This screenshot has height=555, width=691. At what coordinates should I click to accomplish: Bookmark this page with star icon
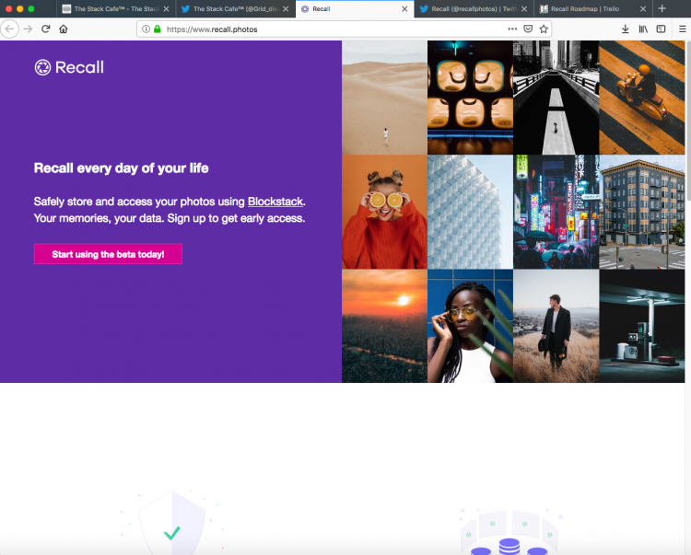[544, 29]
